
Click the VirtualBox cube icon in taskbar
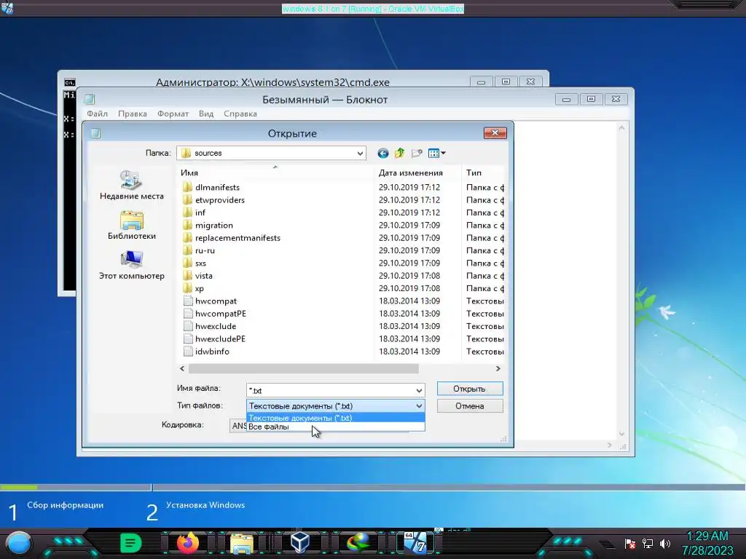[299, 542]
